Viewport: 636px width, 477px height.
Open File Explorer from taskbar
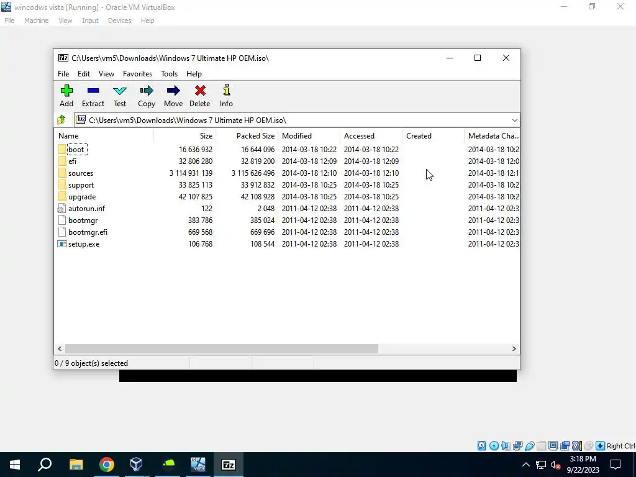(x=76, y=465)
